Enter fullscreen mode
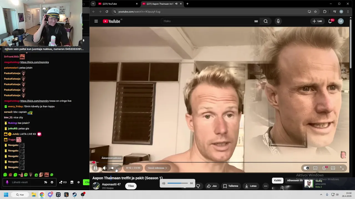Screen dimensions: 355x199 [342, 168]
